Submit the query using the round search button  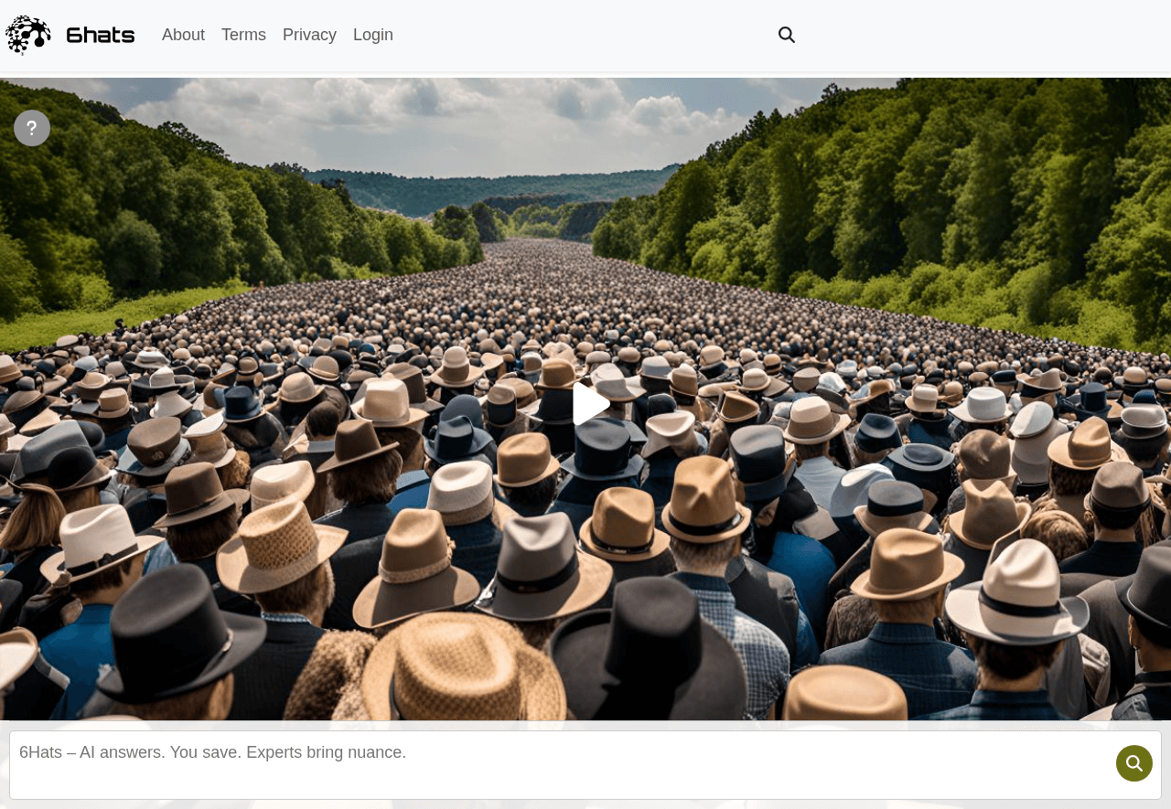[x=1133, y=763]
